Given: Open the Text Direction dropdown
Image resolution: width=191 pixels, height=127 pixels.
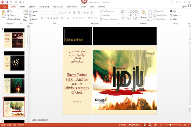Looking at the screenshot, I should pyautogui.click(x=107, y=11).
